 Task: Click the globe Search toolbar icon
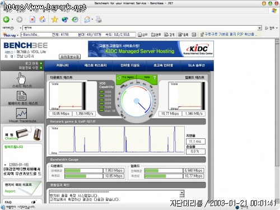(x=65, y=19)
